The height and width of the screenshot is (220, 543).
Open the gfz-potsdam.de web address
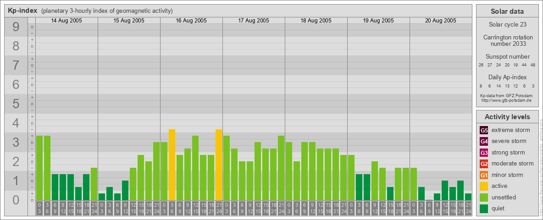[506, 100]
